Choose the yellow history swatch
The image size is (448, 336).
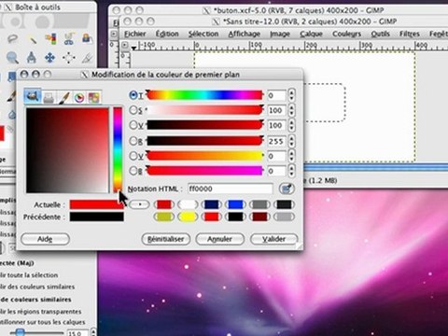pos(188,217)
